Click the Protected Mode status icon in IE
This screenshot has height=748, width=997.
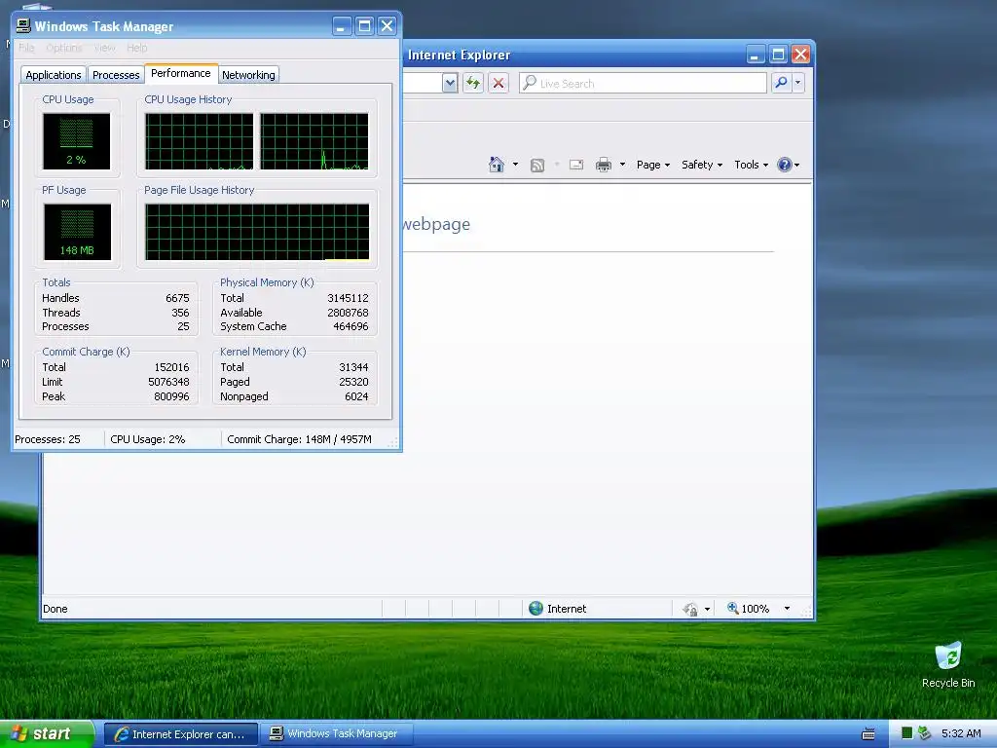pos(690,610)
